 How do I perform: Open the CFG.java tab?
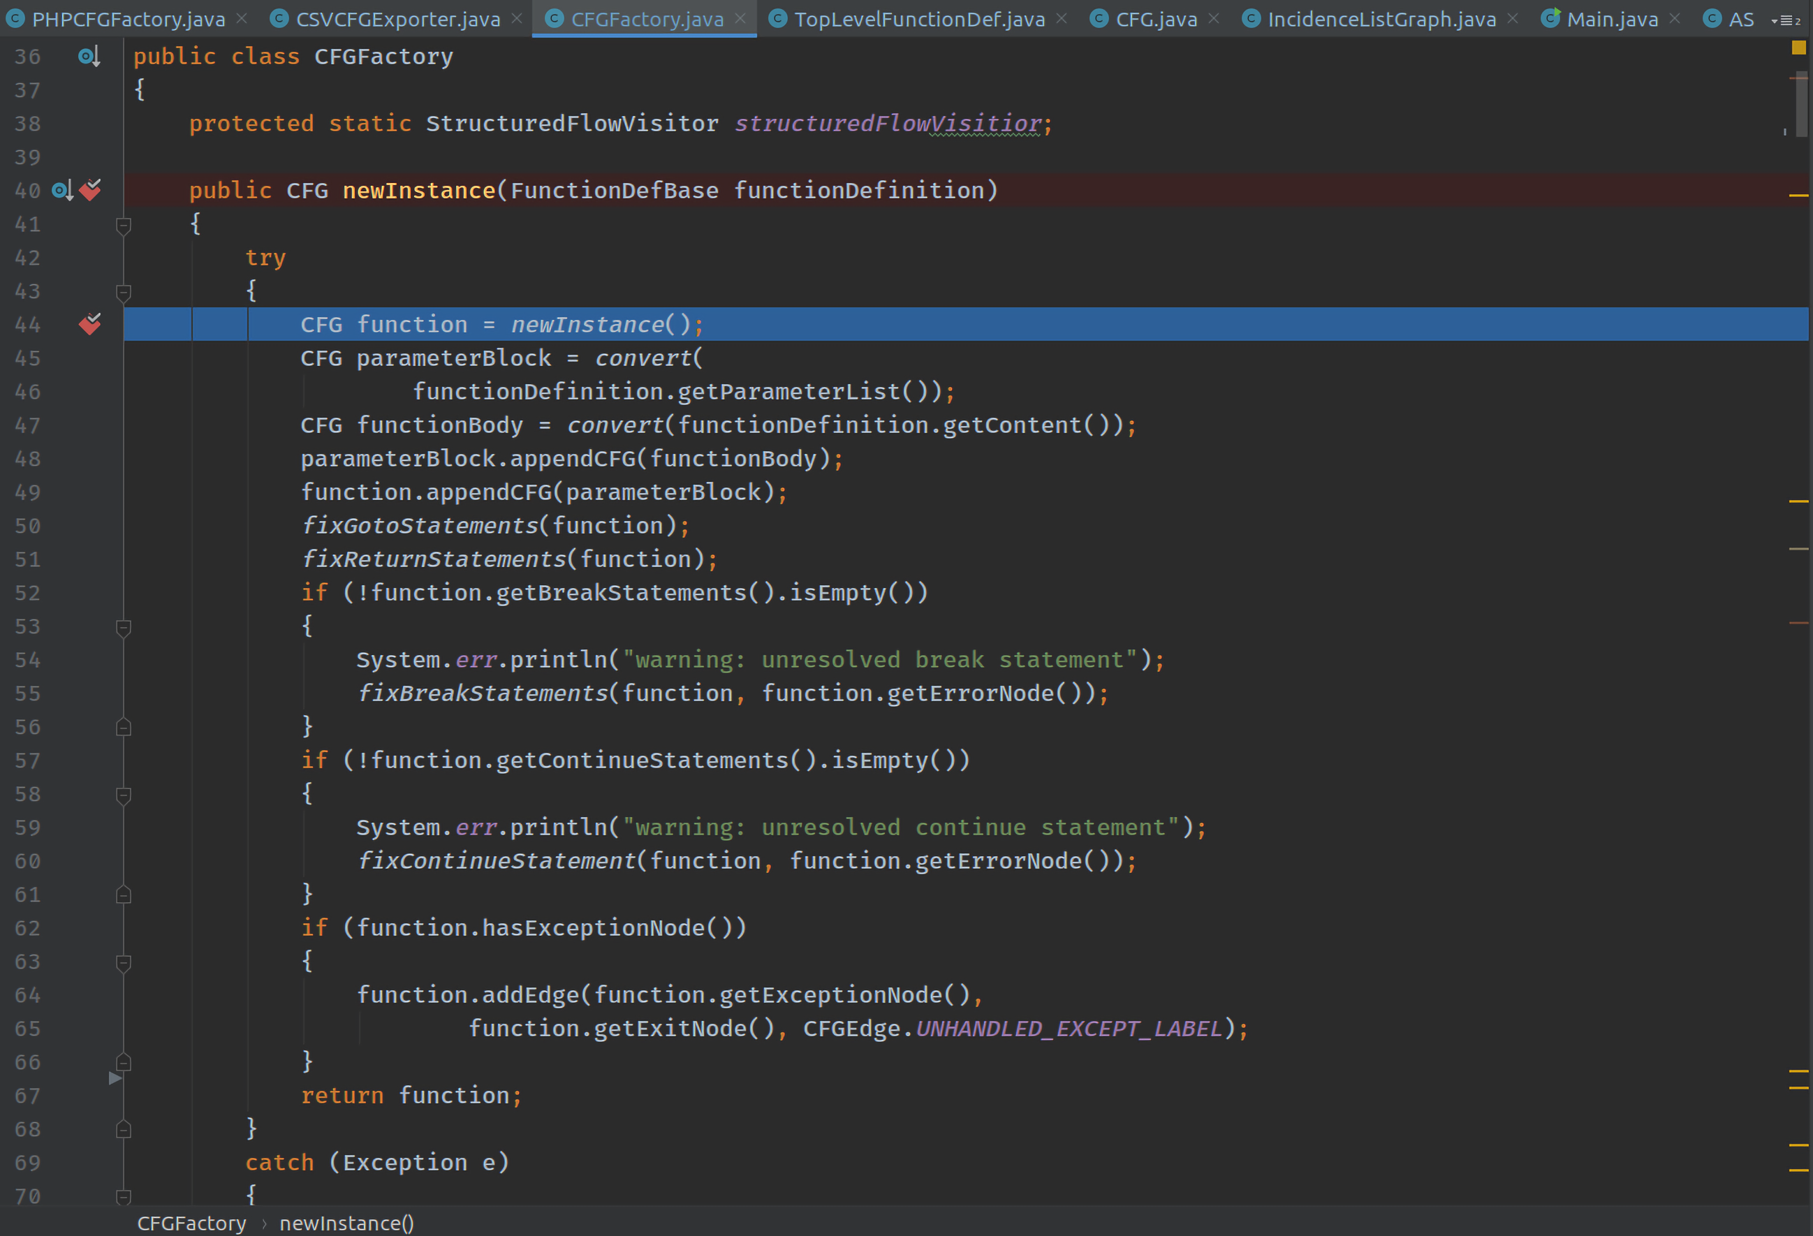[1156, 19]
